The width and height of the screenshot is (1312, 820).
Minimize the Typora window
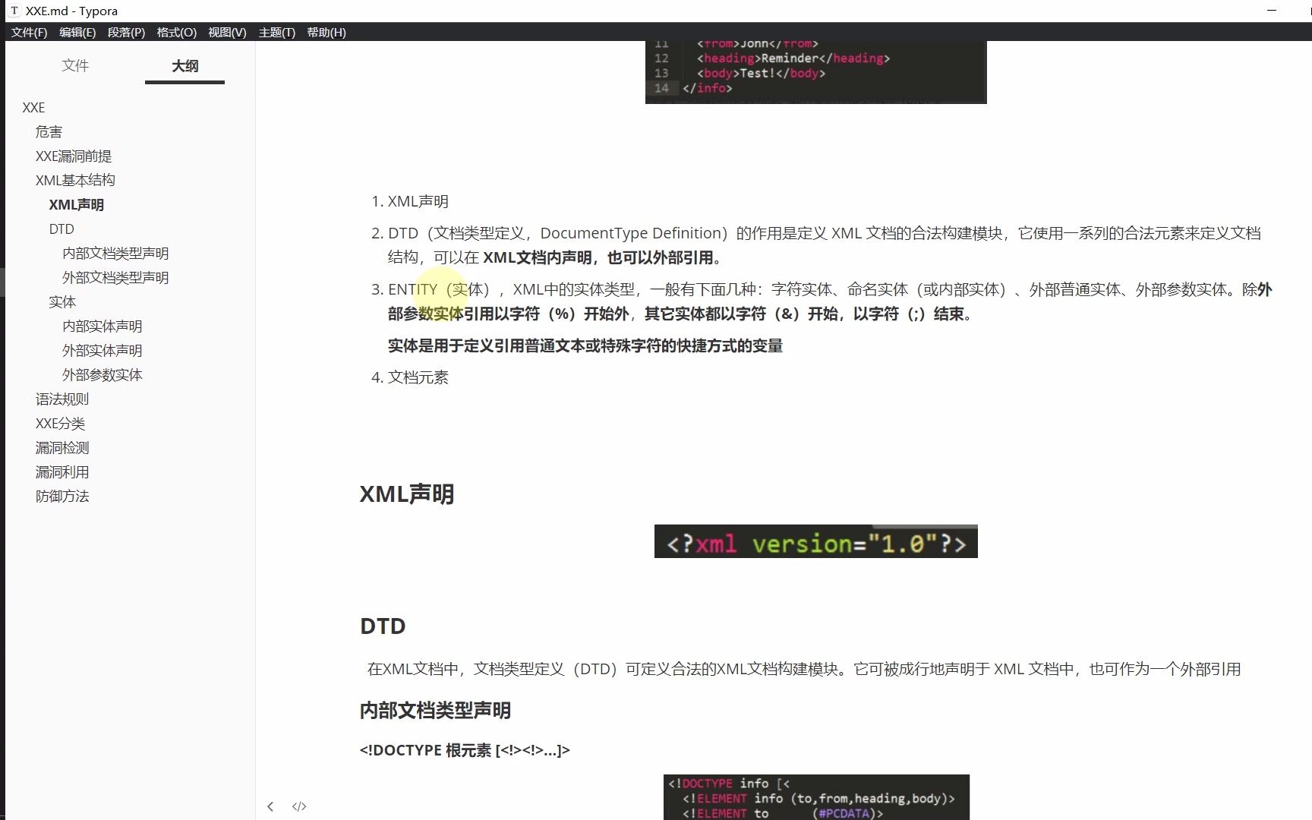click(1272, 11)
